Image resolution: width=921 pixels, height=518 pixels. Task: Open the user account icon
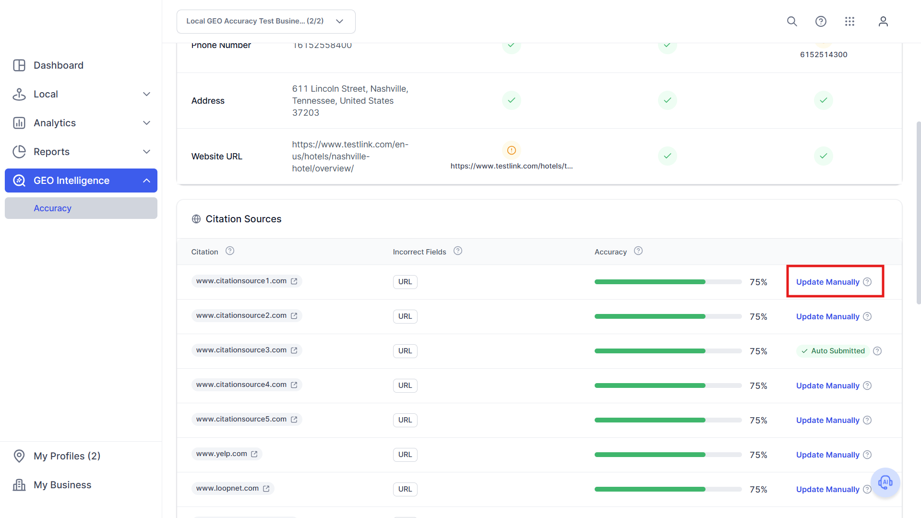pos(883,22)
